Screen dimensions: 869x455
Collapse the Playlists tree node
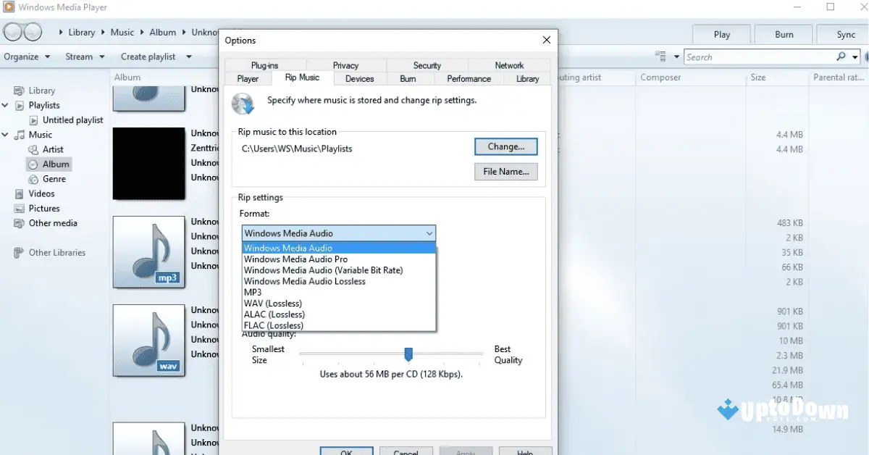click(x=6, y=105)
